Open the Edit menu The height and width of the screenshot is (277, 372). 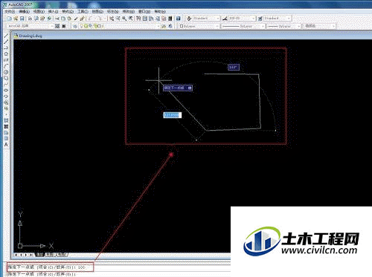click(x=25, y=12)
